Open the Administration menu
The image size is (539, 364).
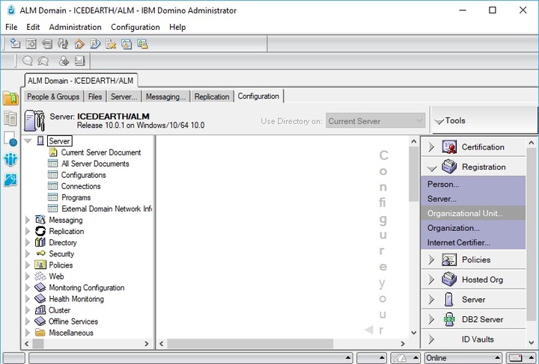point(76,27)
